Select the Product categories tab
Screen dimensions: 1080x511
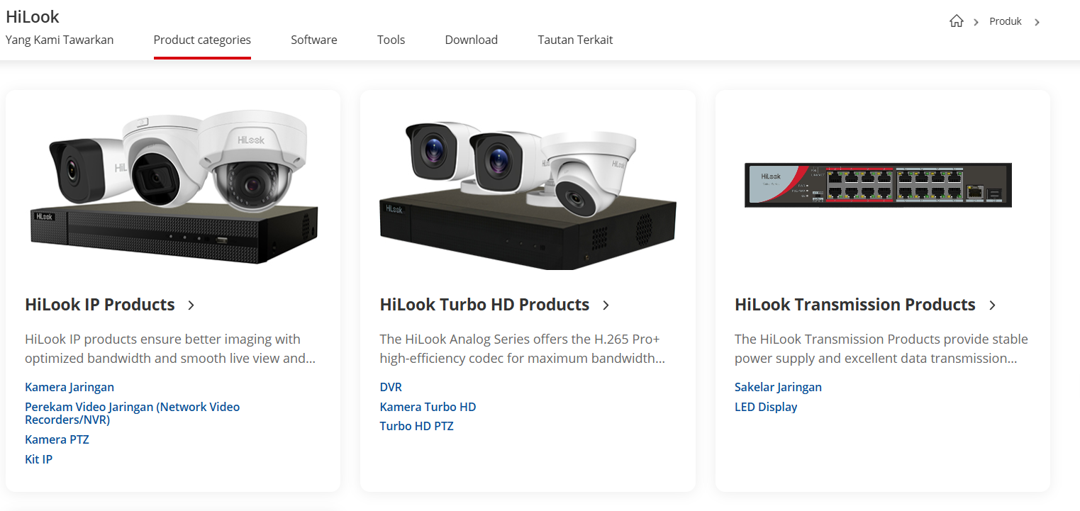point(202,40)
